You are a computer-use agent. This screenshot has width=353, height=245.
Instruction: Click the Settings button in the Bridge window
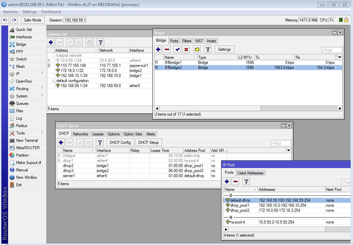[224, 49]
